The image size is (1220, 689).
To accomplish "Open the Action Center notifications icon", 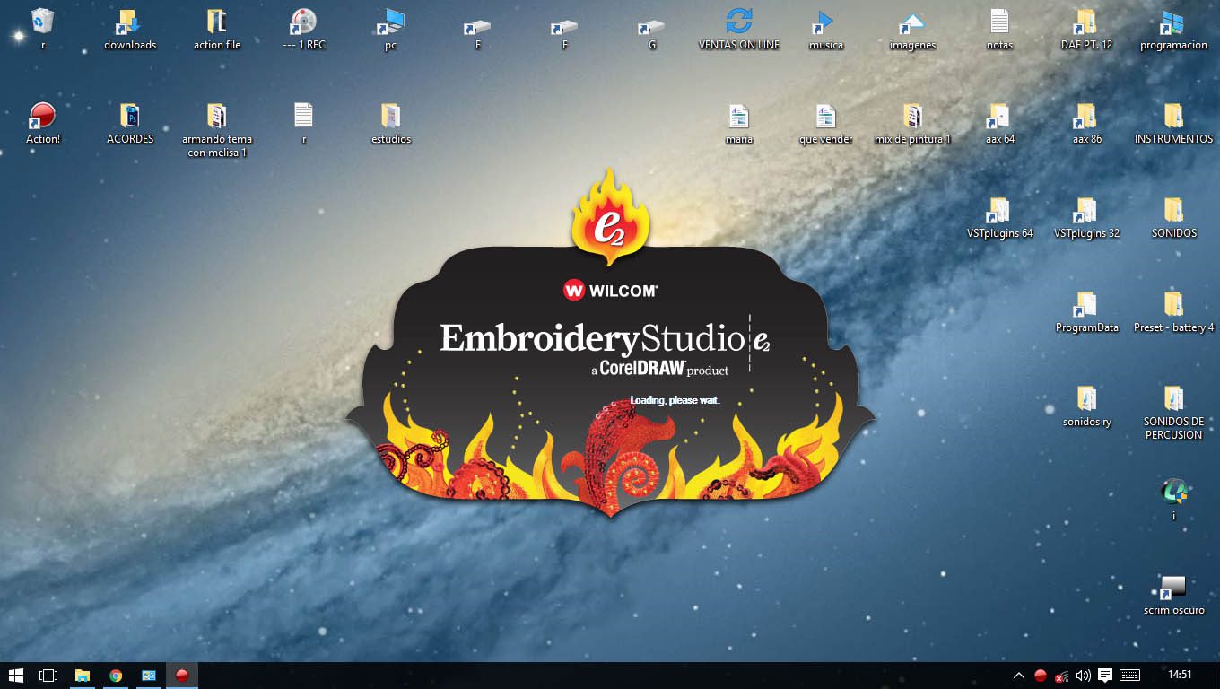I will point(1105,676).
